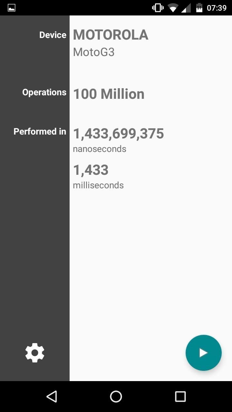Start benchmark with teal play button
Image resolution: width=232 pixels, height=412 pixels.
204,353
